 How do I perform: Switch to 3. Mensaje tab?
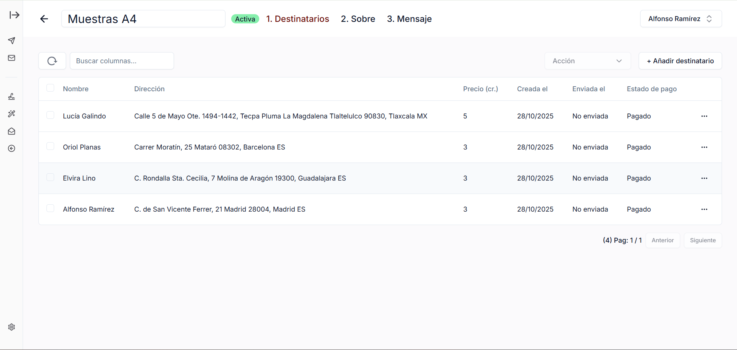(x=409, y=19)
